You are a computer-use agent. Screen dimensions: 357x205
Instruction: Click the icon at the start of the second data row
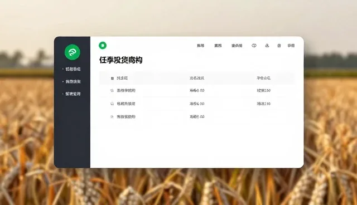112,104
